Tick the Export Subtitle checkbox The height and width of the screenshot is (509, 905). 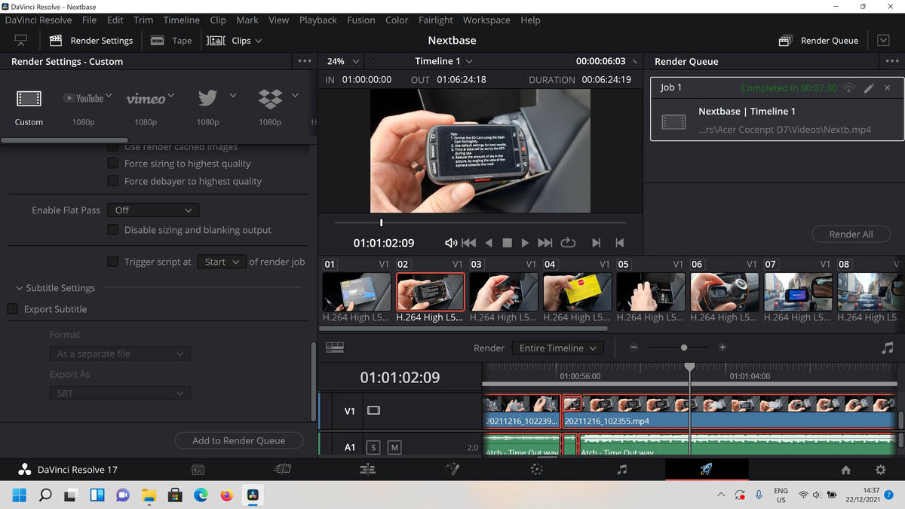coord(12,308)
